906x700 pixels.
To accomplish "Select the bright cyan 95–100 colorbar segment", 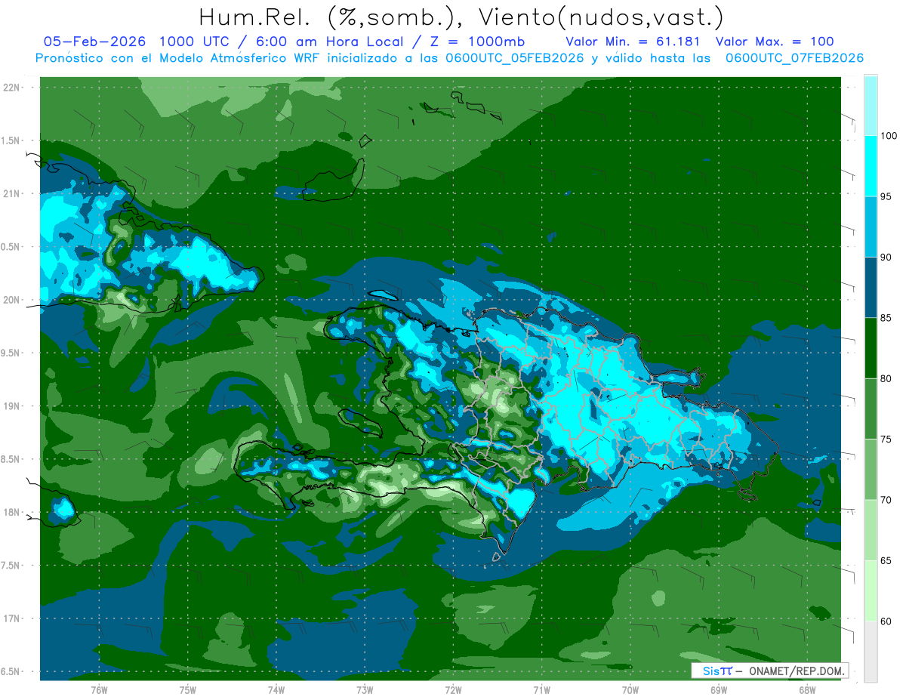I will coord(871,166).
